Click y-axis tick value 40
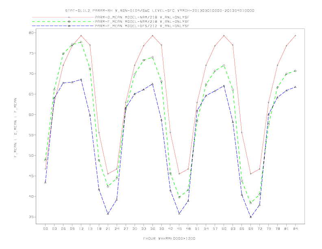This screenshot has height=249, width=322. coord(31,197)
